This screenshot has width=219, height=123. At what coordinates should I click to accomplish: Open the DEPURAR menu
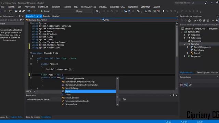coord(56,7)
